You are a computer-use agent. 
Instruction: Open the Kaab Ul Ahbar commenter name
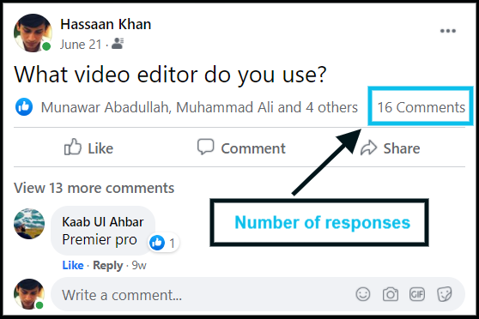(x=103, y=222)
